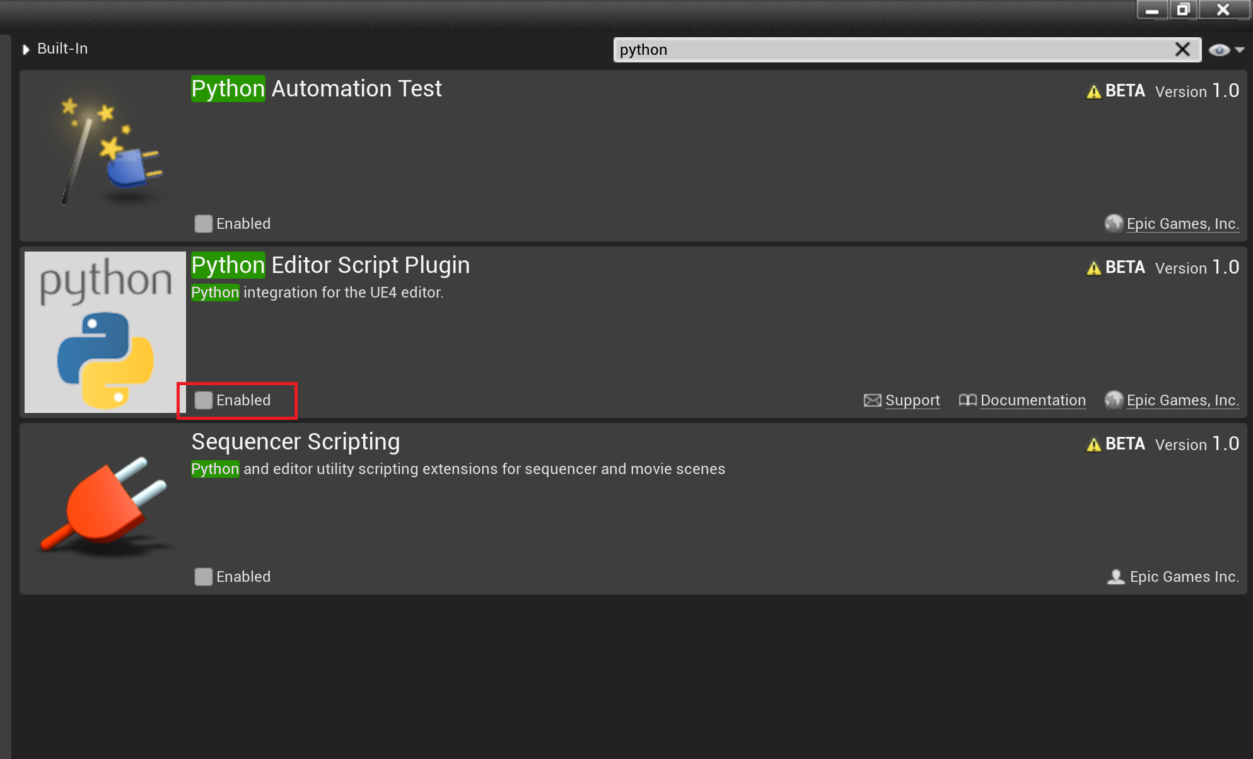This screenshot has width=1253, height=759.
Task: Click globe icon on Python Automation Test row
Action: point(1114,223)
